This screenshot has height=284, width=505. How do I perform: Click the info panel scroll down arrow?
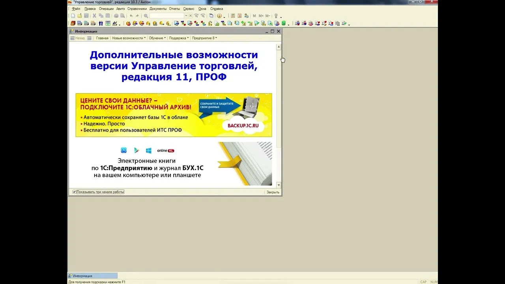[279, 185]
